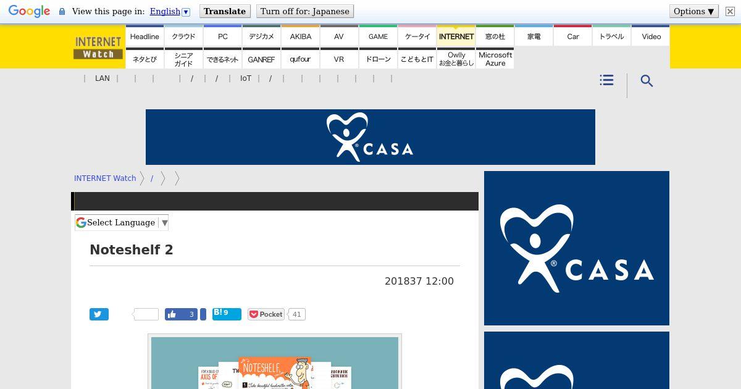Open the 窓の杜 tab
The height and width of the screenshot is (389, 741).
(x=495, y=36)
